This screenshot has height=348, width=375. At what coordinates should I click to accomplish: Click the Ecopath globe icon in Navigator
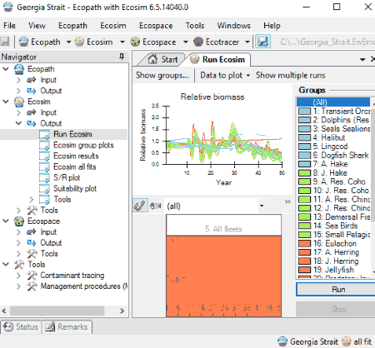click(19, 69)
